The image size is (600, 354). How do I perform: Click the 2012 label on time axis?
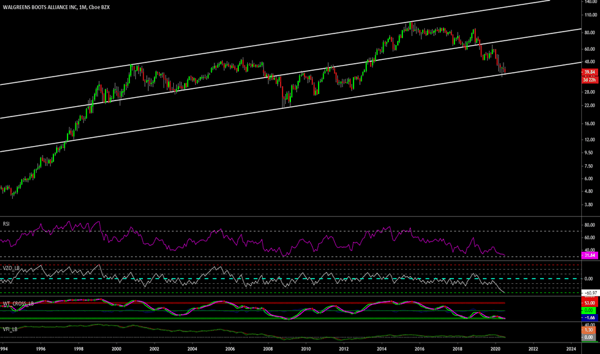pyautogui.click(x=344, y=349)
